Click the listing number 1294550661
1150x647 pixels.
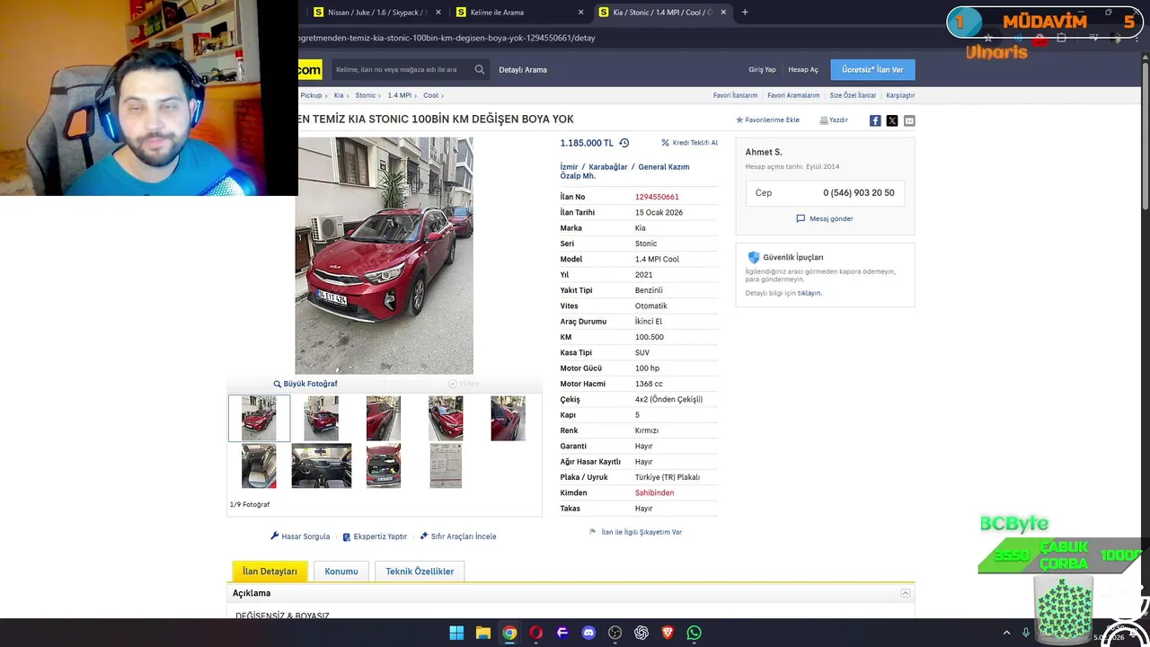coord(657,197)
